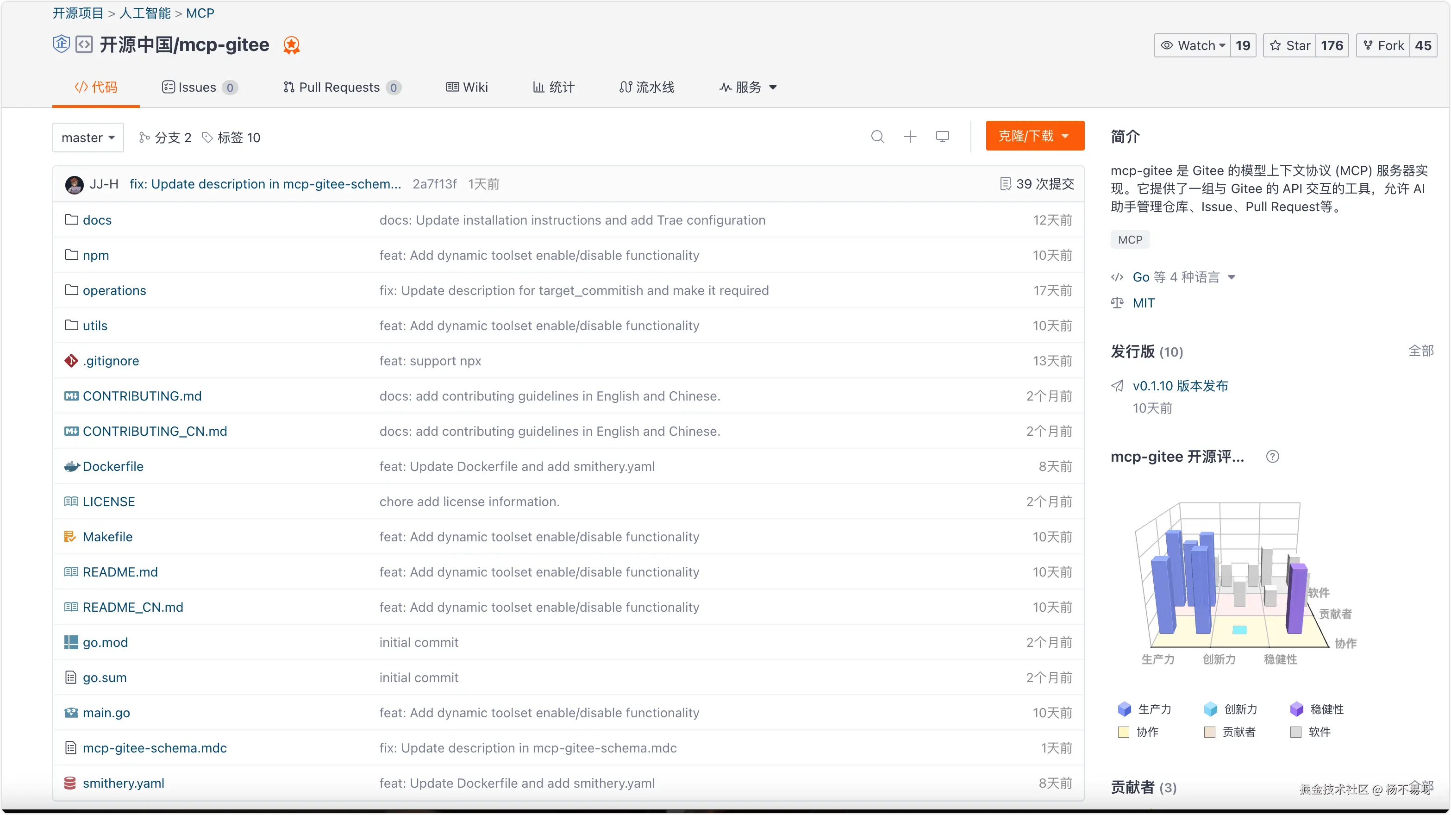Open the master branch dropdown

point(88,138)
